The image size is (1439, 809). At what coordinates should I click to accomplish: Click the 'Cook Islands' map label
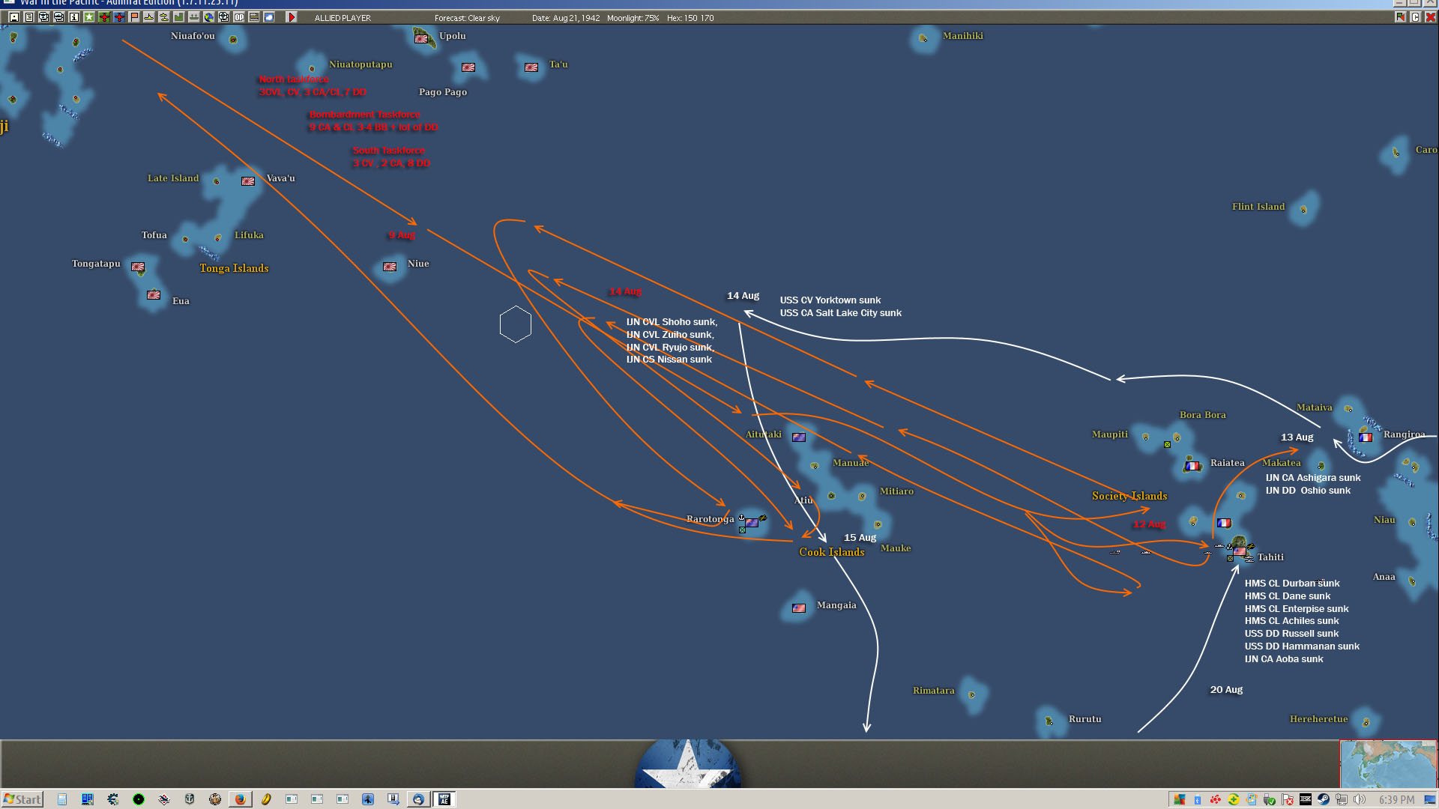(832, 552)
